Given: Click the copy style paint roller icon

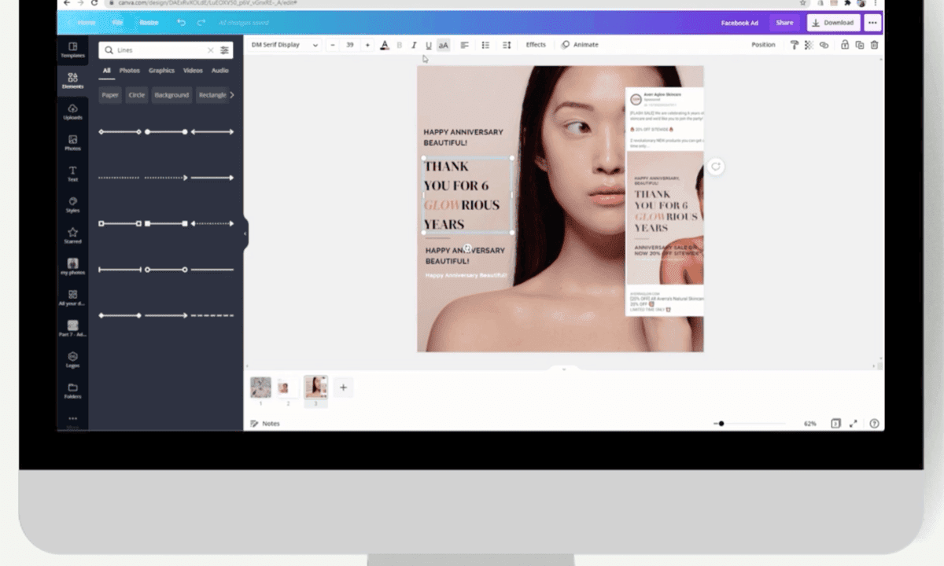Looking at the screenshot, I should (x=795, y=45).
